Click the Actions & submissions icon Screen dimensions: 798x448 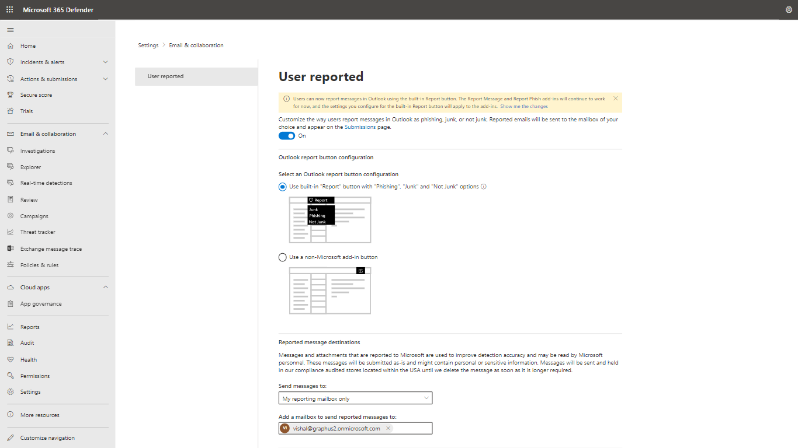[11, 79]
